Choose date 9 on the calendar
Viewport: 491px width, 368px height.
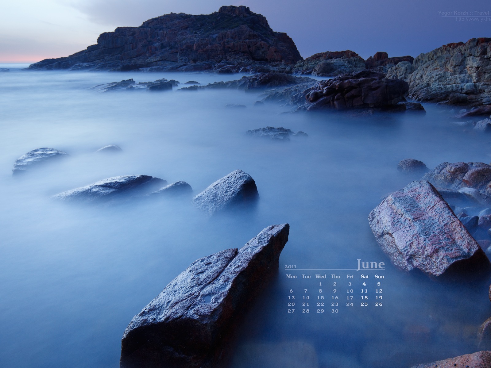[x=335, y=291]
